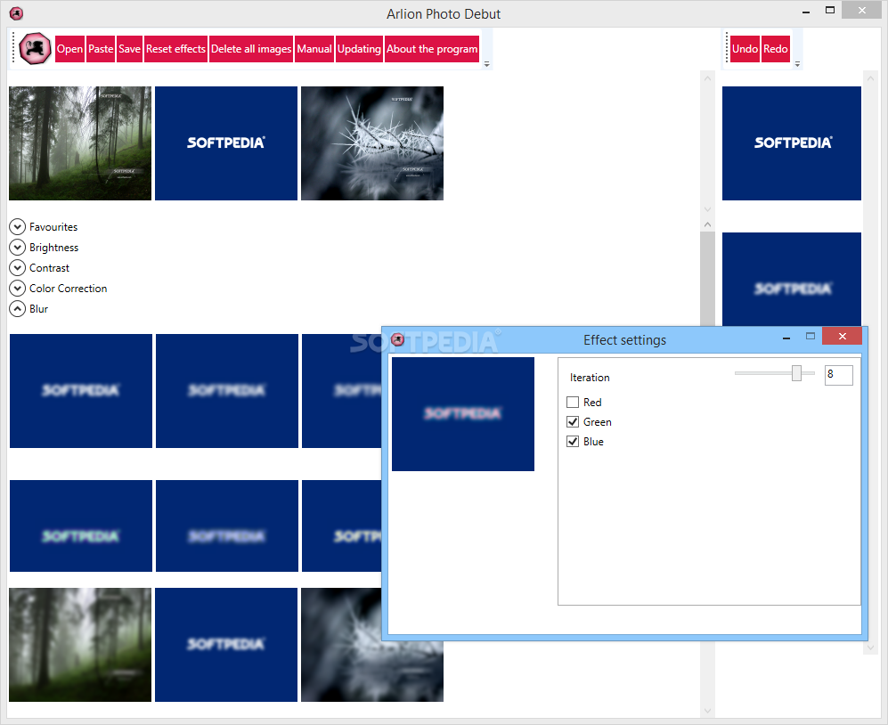
Task: Click the Save toolbar button
Action: pyautogui.click(x=129, y=49)
